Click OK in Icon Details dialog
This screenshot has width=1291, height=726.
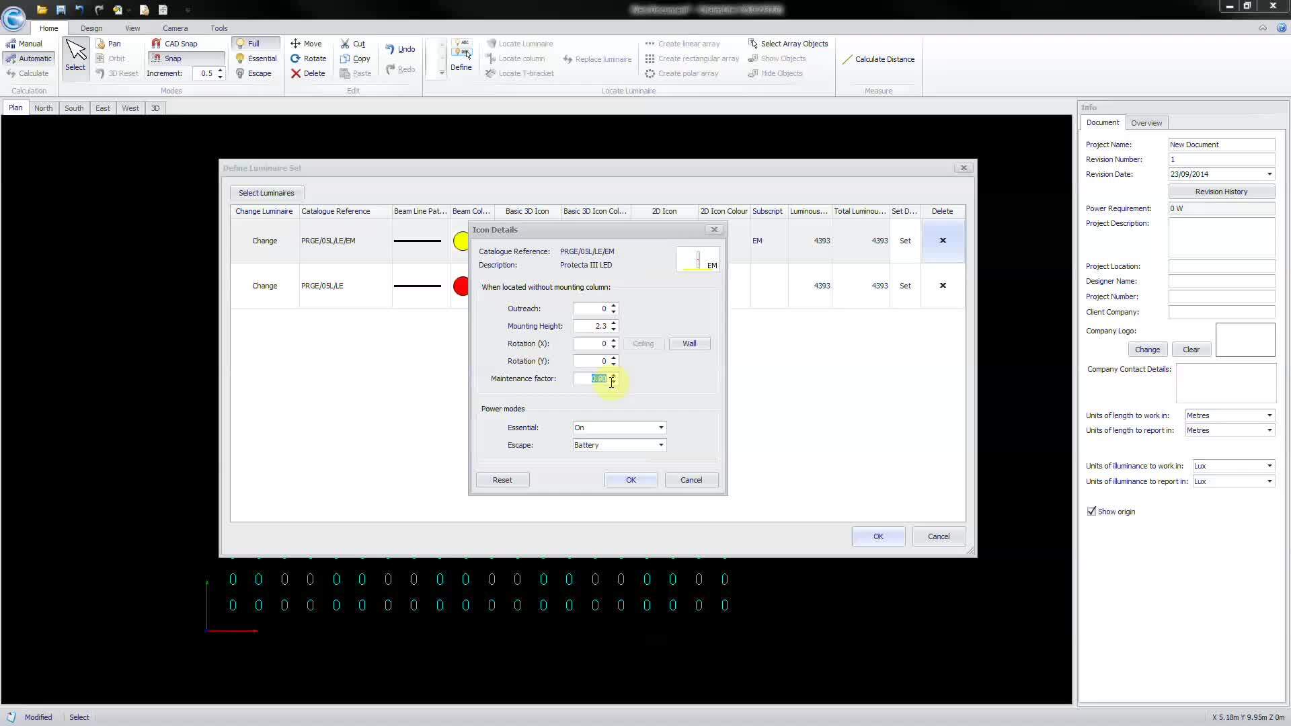[631, 480]
